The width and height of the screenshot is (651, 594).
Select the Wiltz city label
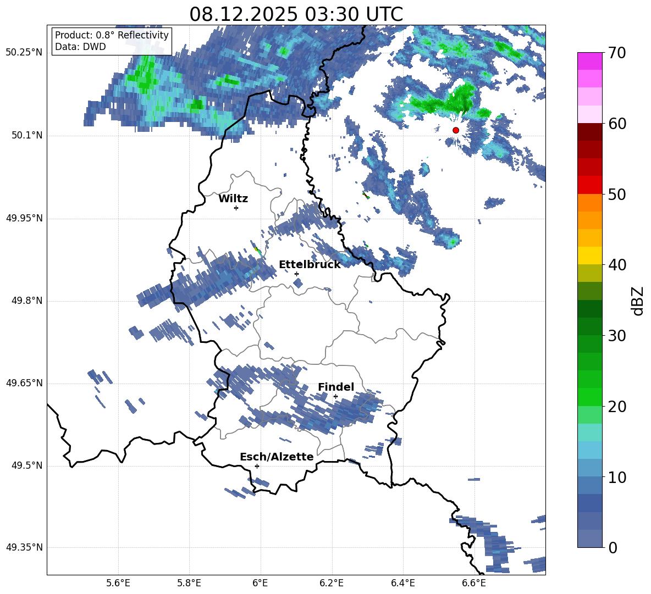coord(233,199)
